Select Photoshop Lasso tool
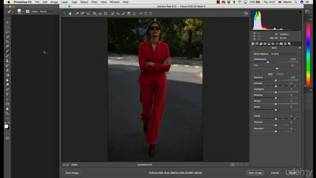This screenshot has height=178, width=316. (7, 32)
